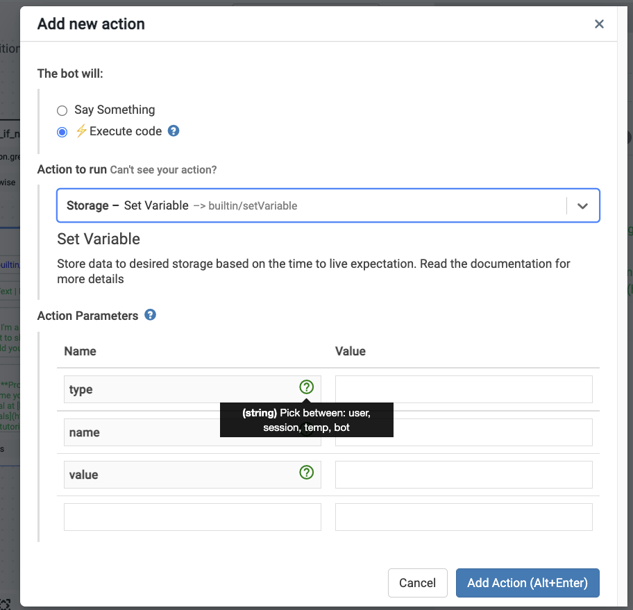Viewport: 633px width, 610px height.
Task: Close the Add new action dialog
Action: pos(599,24)
